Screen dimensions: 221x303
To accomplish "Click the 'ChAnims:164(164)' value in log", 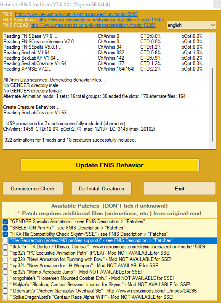I will tap(116, 69).
